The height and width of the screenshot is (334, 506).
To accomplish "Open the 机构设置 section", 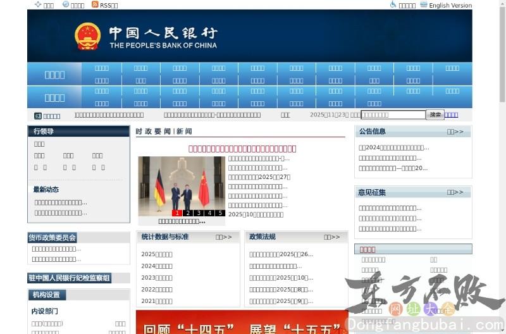I will (x=46, y=295).
